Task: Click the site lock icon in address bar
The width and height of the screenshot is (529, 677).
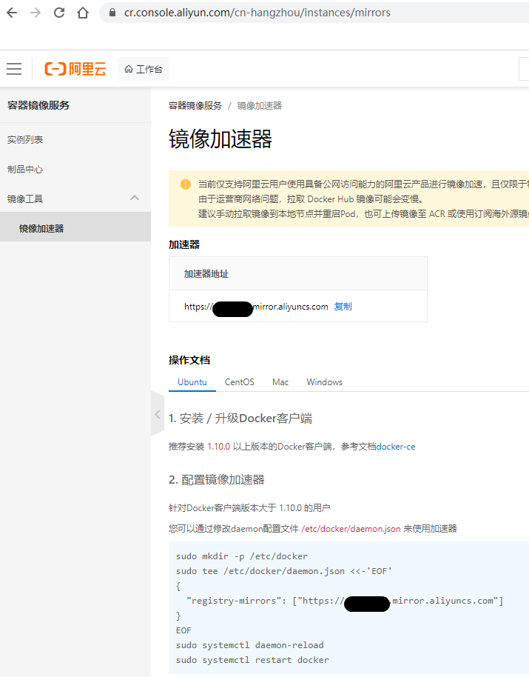Action: click(x=112, y=13)
